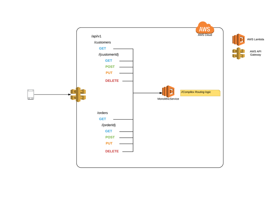Click the AWS Lambda legend label
269x207 pixels.
pos(255,39)
